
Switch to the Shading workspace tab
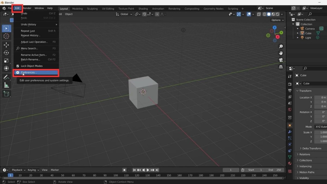coord(143,9)
